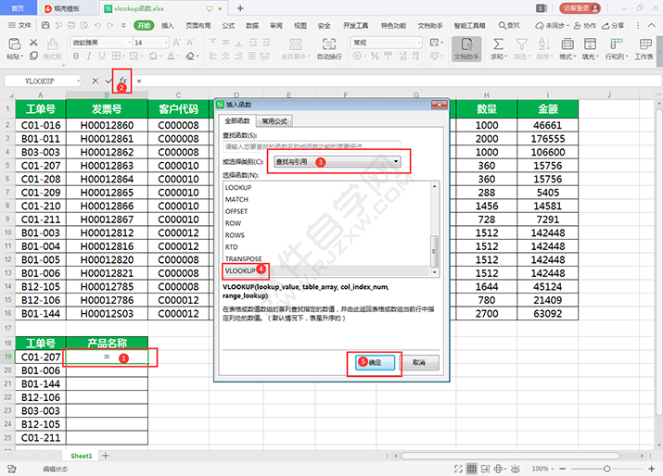Image resolution: width=663 pixels, height=476 pixels.
Task: Open the All Functions (全部函数) dialog tab
Action: coord(237,120)
